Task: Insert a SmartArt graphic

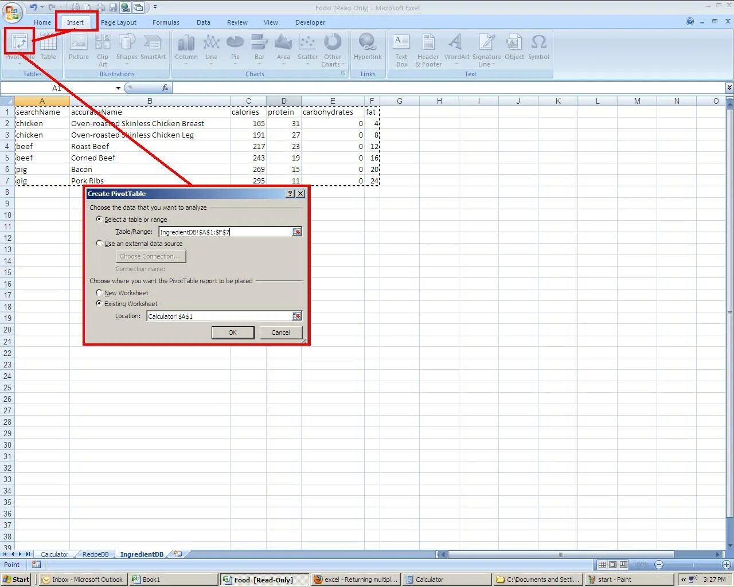Action: (153, 46)
